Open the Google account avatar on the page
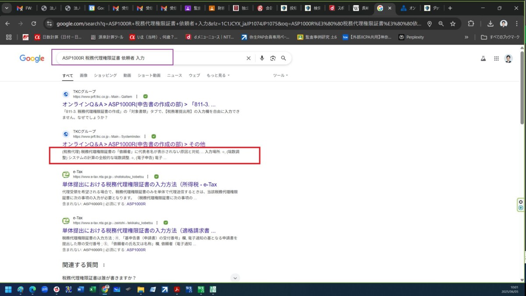The image size is (526, 296). [508, 58]
